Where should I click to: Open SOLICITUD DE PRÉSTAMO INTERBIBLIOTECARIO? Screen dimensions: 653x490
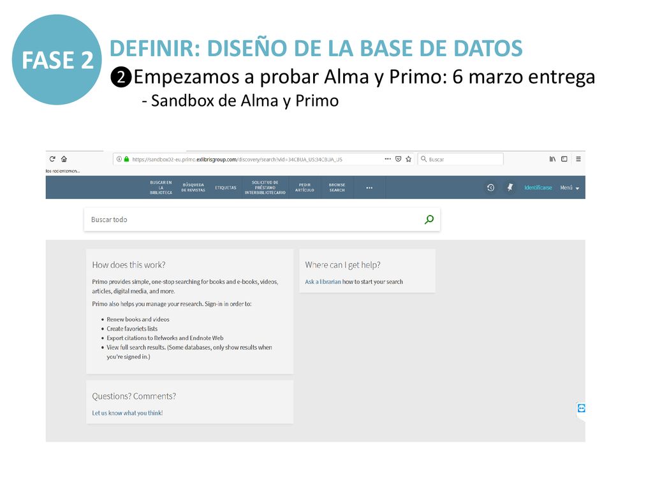tap(265, 188)
